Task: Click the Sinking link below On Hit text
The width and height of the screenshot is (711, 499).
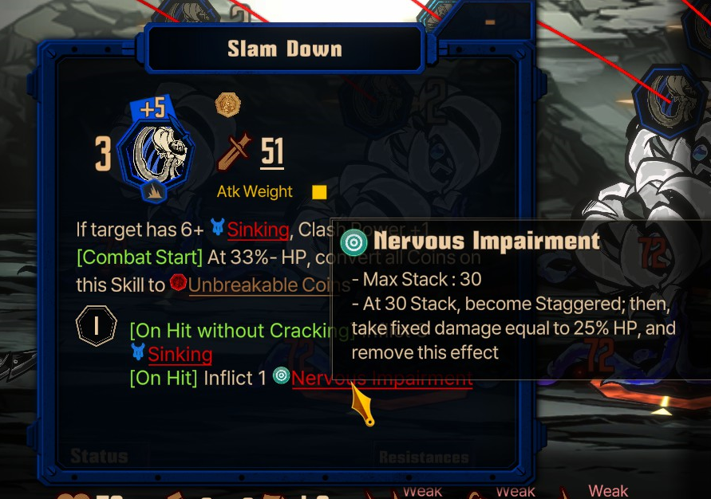Action: pos(180,354)
